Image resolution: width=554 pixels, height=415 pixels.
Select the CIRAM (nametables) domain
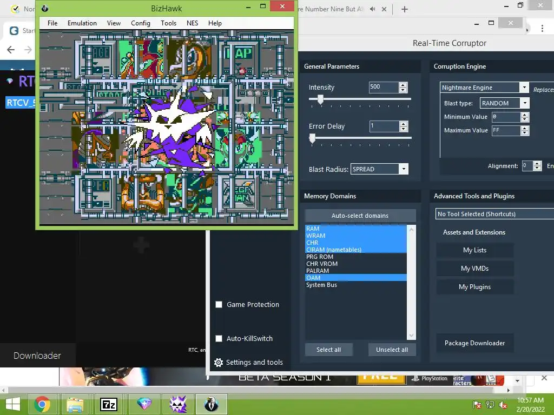(356, 250)
